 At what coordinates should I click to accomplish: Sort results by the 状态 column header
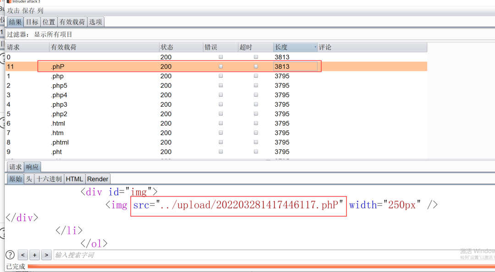click(181, 47)
